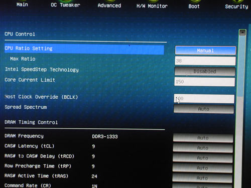
Task: Open the RAS# to CAS# Delay Auto dropdown
Action: (x=203, y=158)
